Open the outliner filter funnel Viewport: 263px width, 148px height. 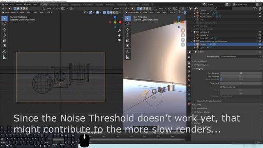pyautogui.click(x=255, y=8)
